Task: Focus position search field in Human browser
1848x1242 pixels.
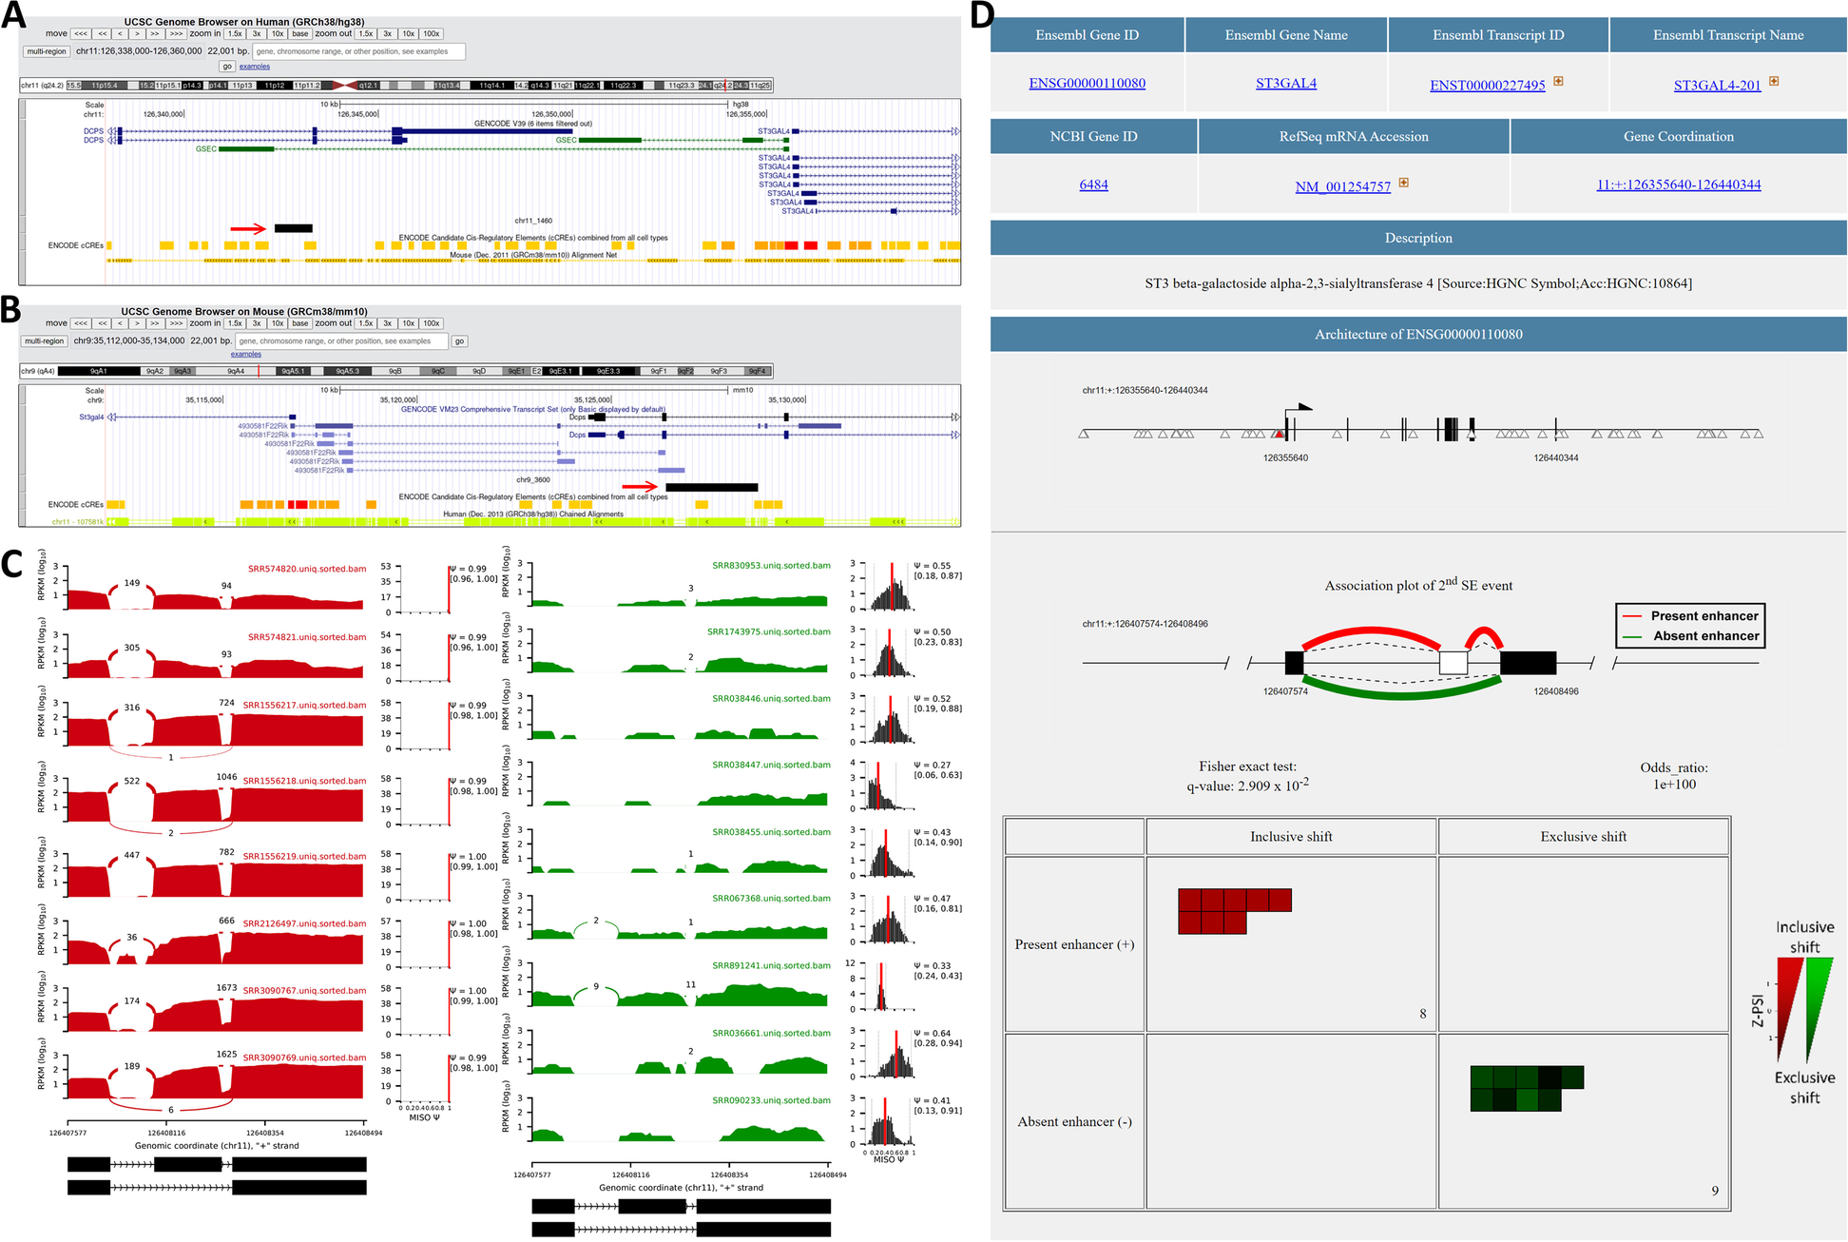Action: pos(359,51)
